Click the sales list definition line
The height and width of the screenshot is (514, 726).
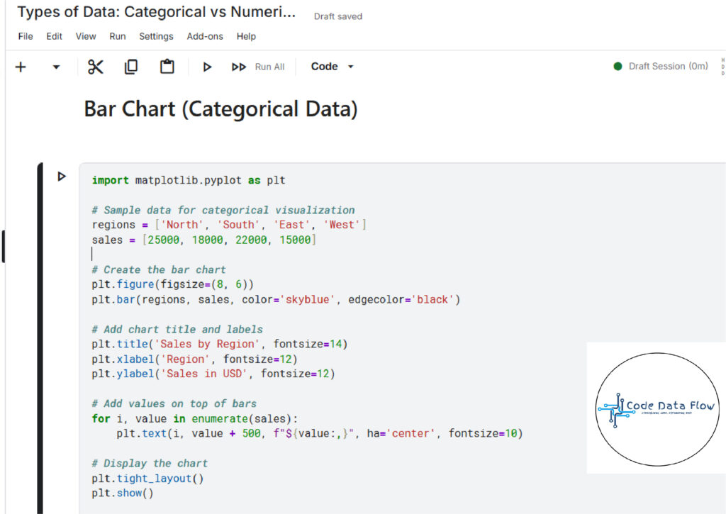(203, 240)
